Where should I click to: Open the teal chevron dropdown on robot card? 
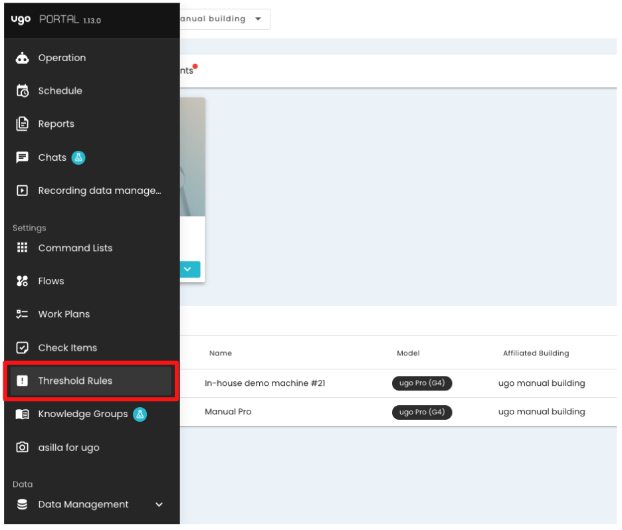189,269
